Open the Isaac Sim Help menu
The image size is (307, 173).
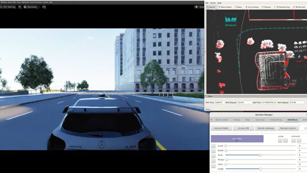pyautogui.click(x=51, y=2)
